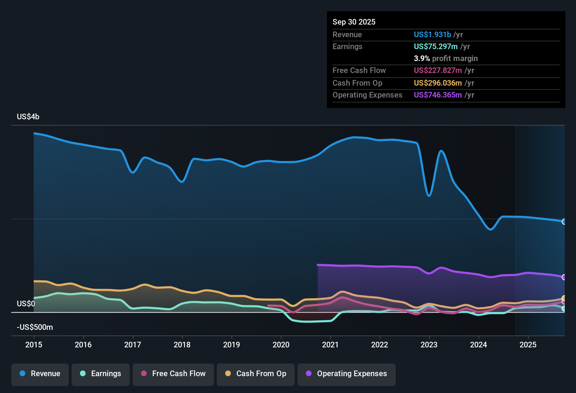This screenshot has height=393, width=576.
Task: Click the 2015 x-axis label
Action: point(34,345)
